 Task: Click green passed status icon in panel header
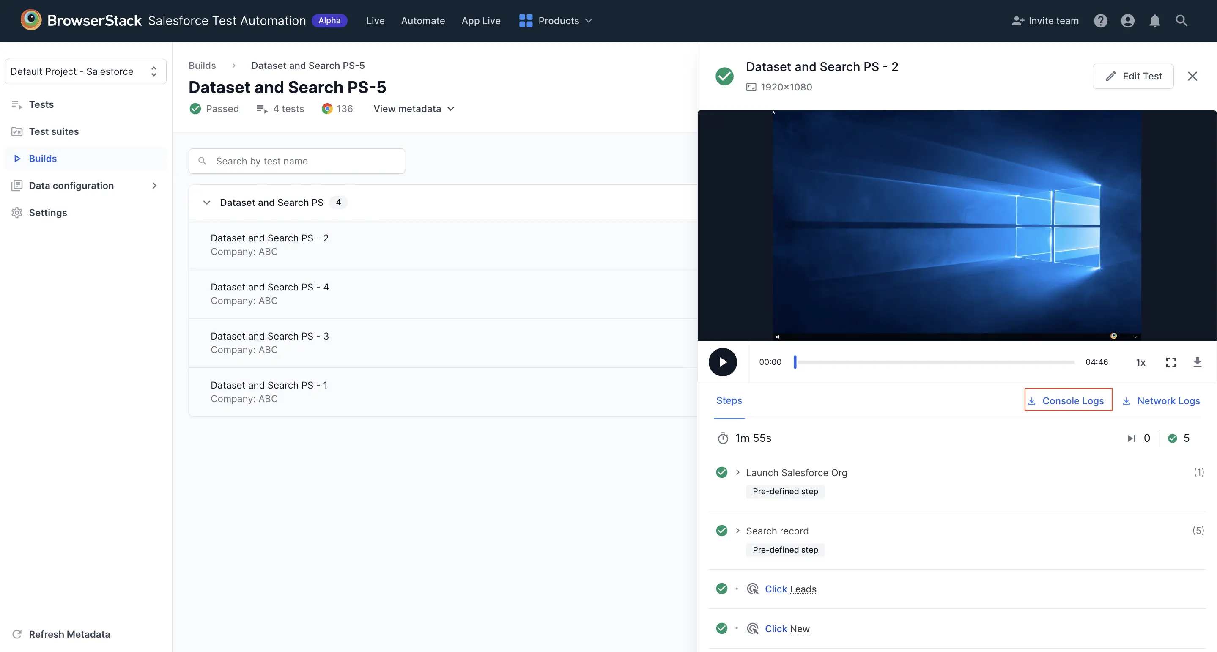click(724, 76)
